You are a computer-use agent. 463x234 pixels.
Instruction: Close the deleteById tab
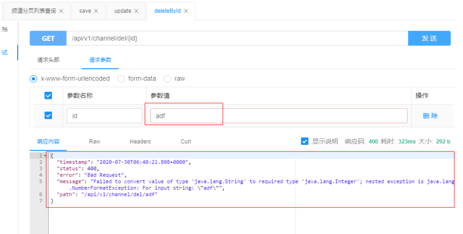point(186,11)
